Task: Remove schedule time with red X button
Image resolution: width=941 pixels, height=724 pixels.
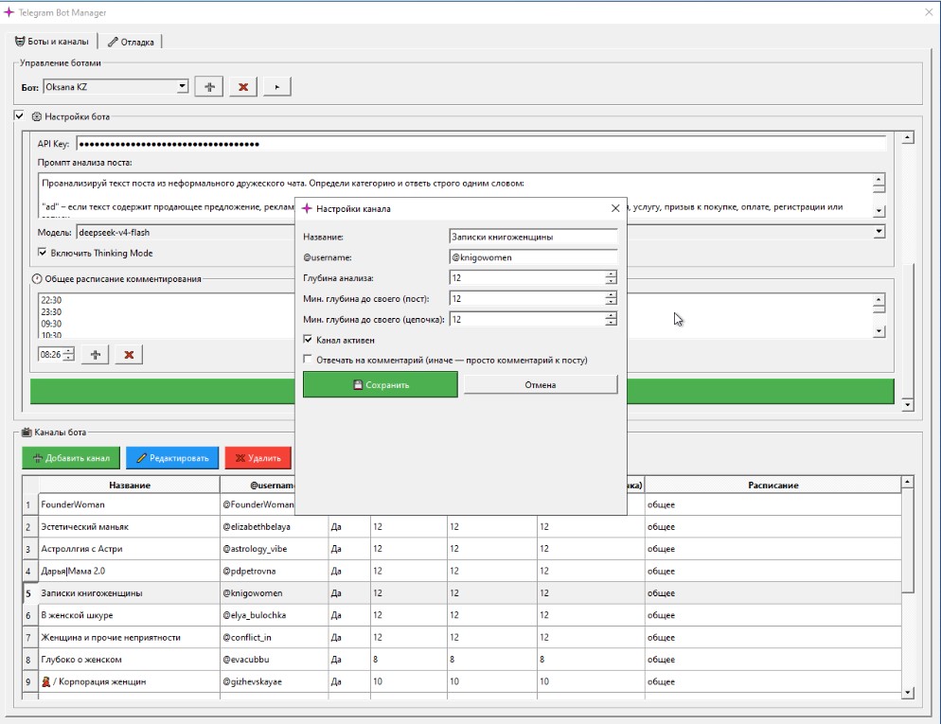Action: [x=129, y=355]
